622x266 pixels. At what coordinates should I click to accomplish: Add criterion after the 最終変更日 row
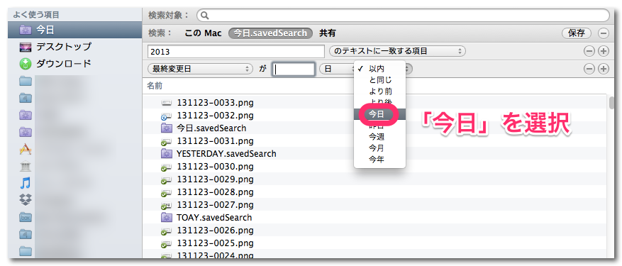[x=604, y=69]
